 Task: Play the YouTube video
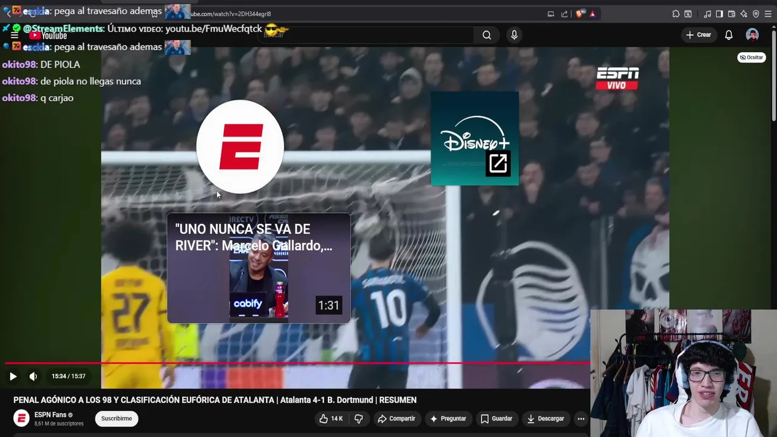[13, 376]
